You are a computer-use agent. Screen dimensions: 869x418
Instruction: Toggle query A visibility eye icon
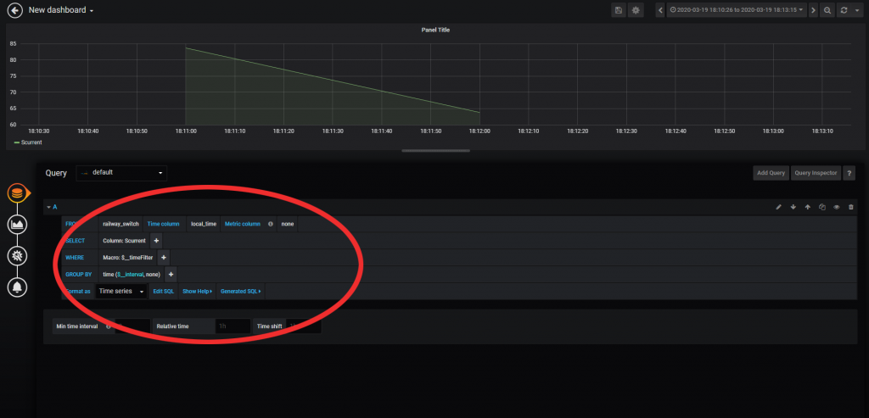[836, 207]
